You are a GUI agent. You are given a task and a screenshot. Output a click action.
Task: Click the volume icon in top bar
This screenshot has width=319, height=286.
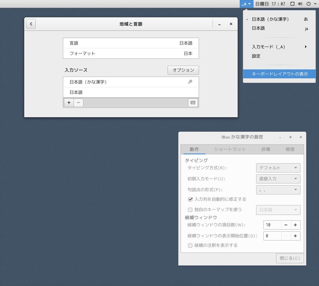tap(300, 4)
